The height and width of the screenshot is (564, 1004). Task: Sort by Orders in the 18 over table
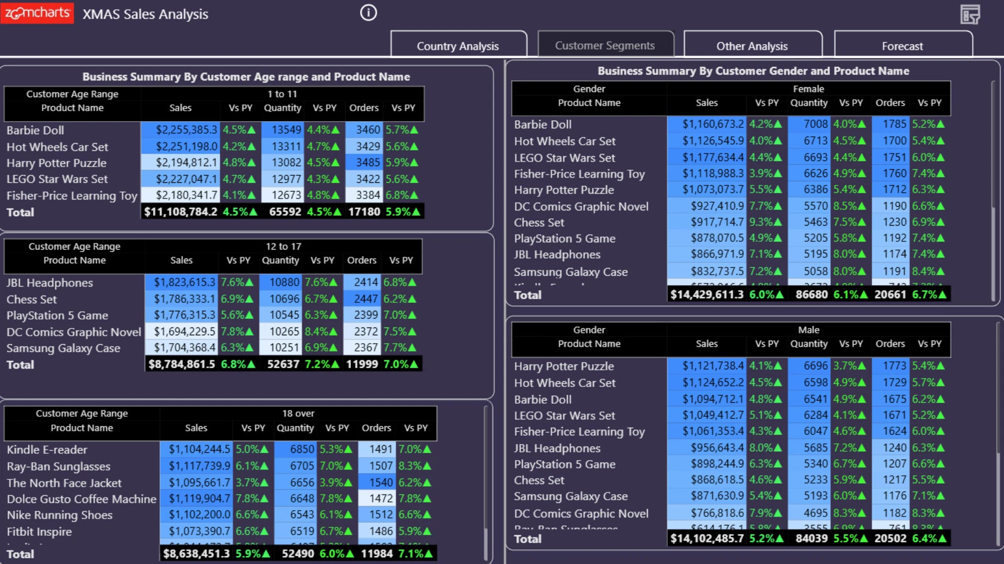tap(376, 428)
